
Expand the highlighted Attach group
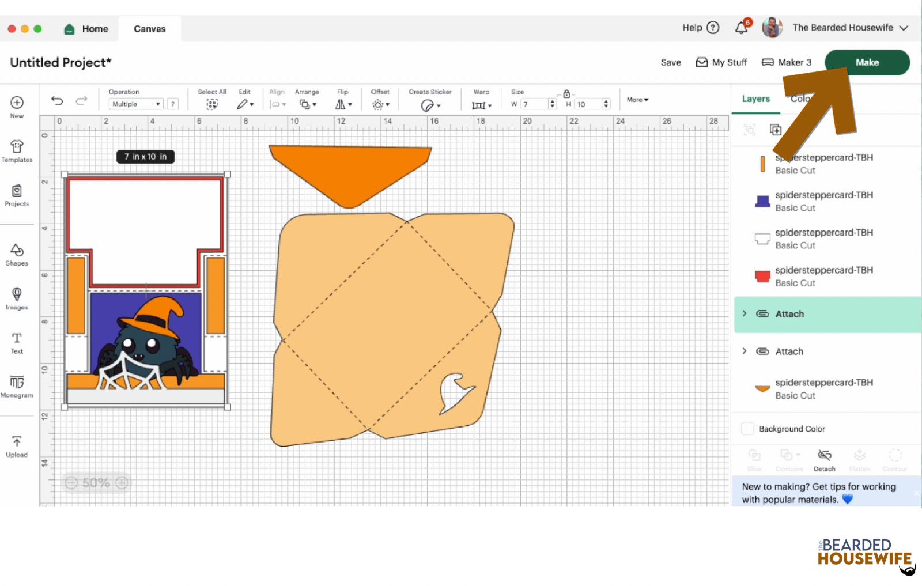click(x=745, y=314)
